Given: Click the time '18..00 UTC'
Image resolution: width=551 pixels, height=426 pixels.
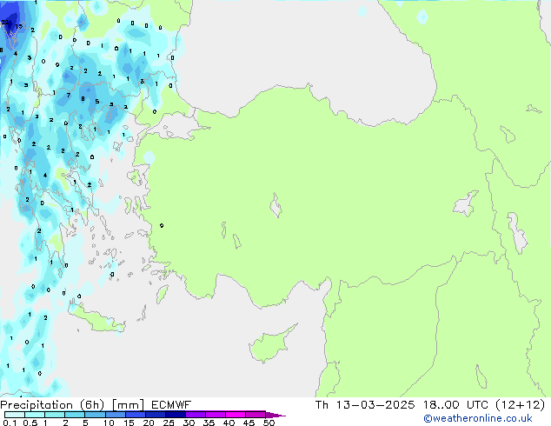Looking at the screenshot, I should point(455,404).
